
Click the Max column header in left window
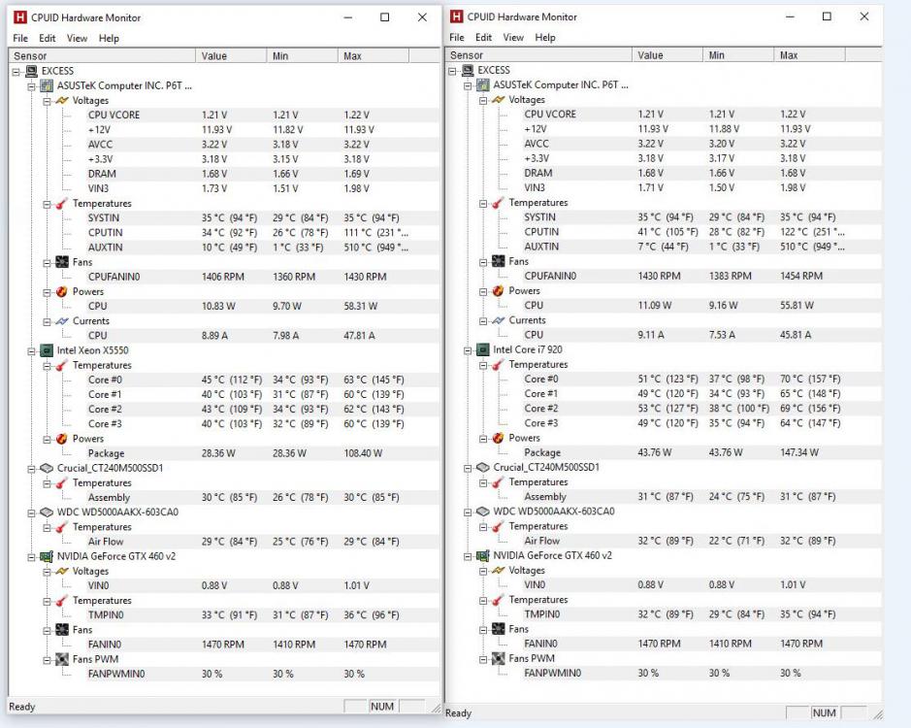(x=352, y=56)
